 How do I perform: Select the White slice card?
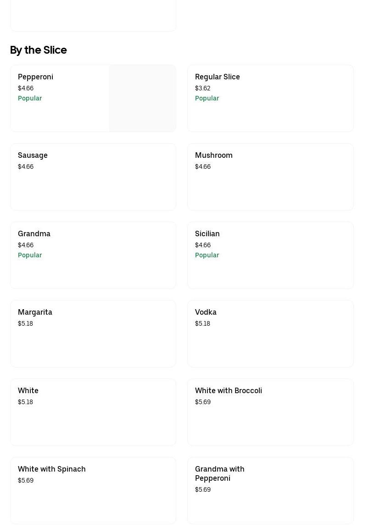click(x=93, y=412)
